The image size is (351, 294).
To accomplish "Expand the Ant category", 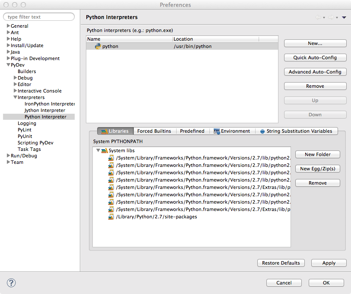I will coord(8,32).
